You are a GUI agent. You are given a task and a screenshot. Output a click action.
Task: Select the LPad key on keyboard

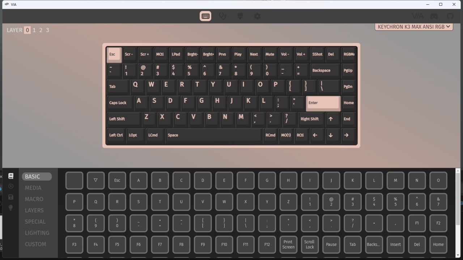(176, 54)
